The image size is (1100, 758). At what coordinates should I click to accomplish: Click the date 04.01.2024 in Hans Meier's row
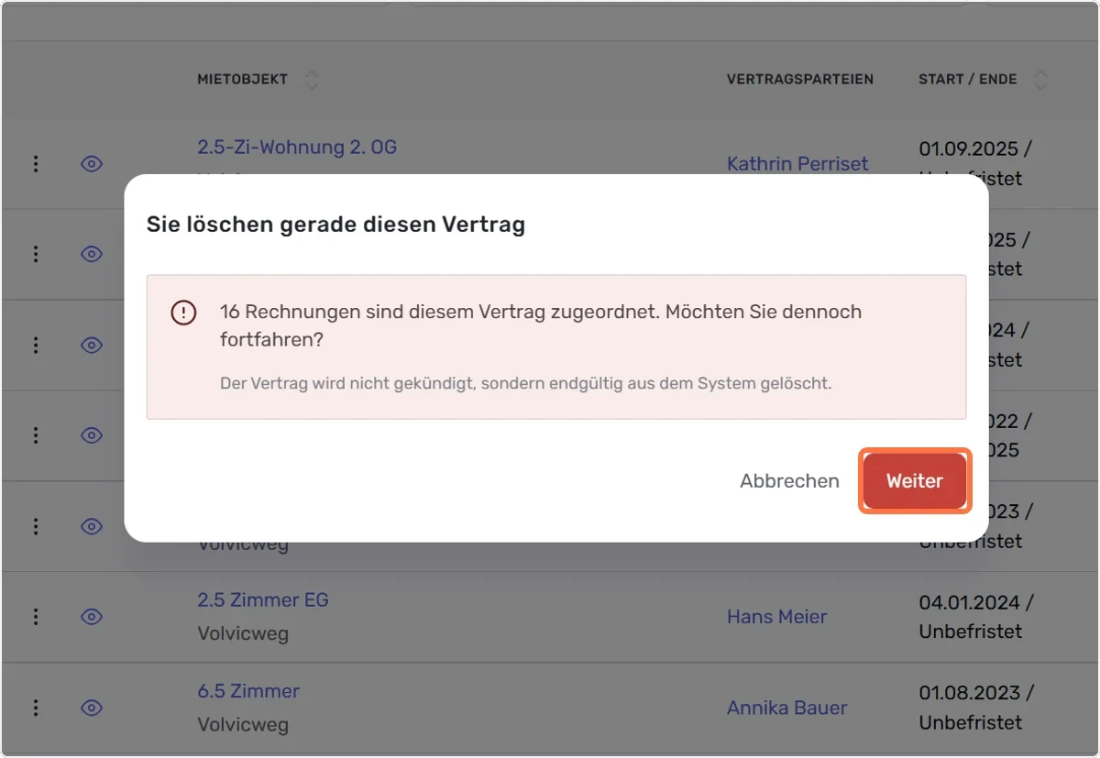coord(968,602)
